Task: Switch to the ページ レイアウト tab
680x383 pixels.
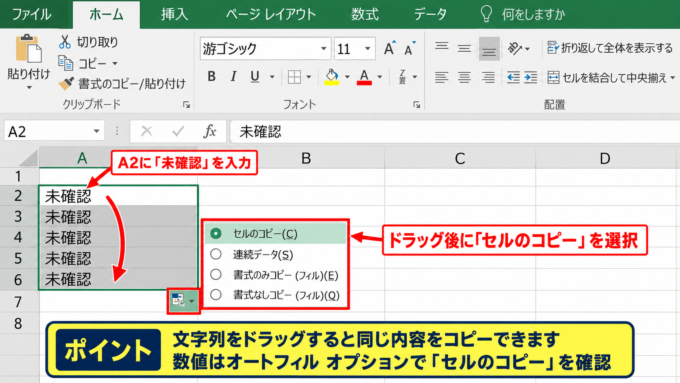Action: [x=271, y=15]
